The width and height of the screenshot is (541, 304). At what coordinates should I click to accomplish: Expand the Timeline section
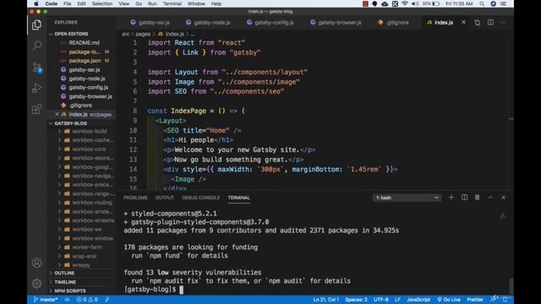[64, 281]
